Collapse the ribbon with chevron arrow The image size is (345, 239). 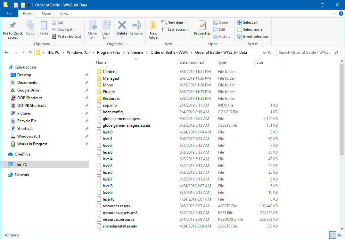333,14
